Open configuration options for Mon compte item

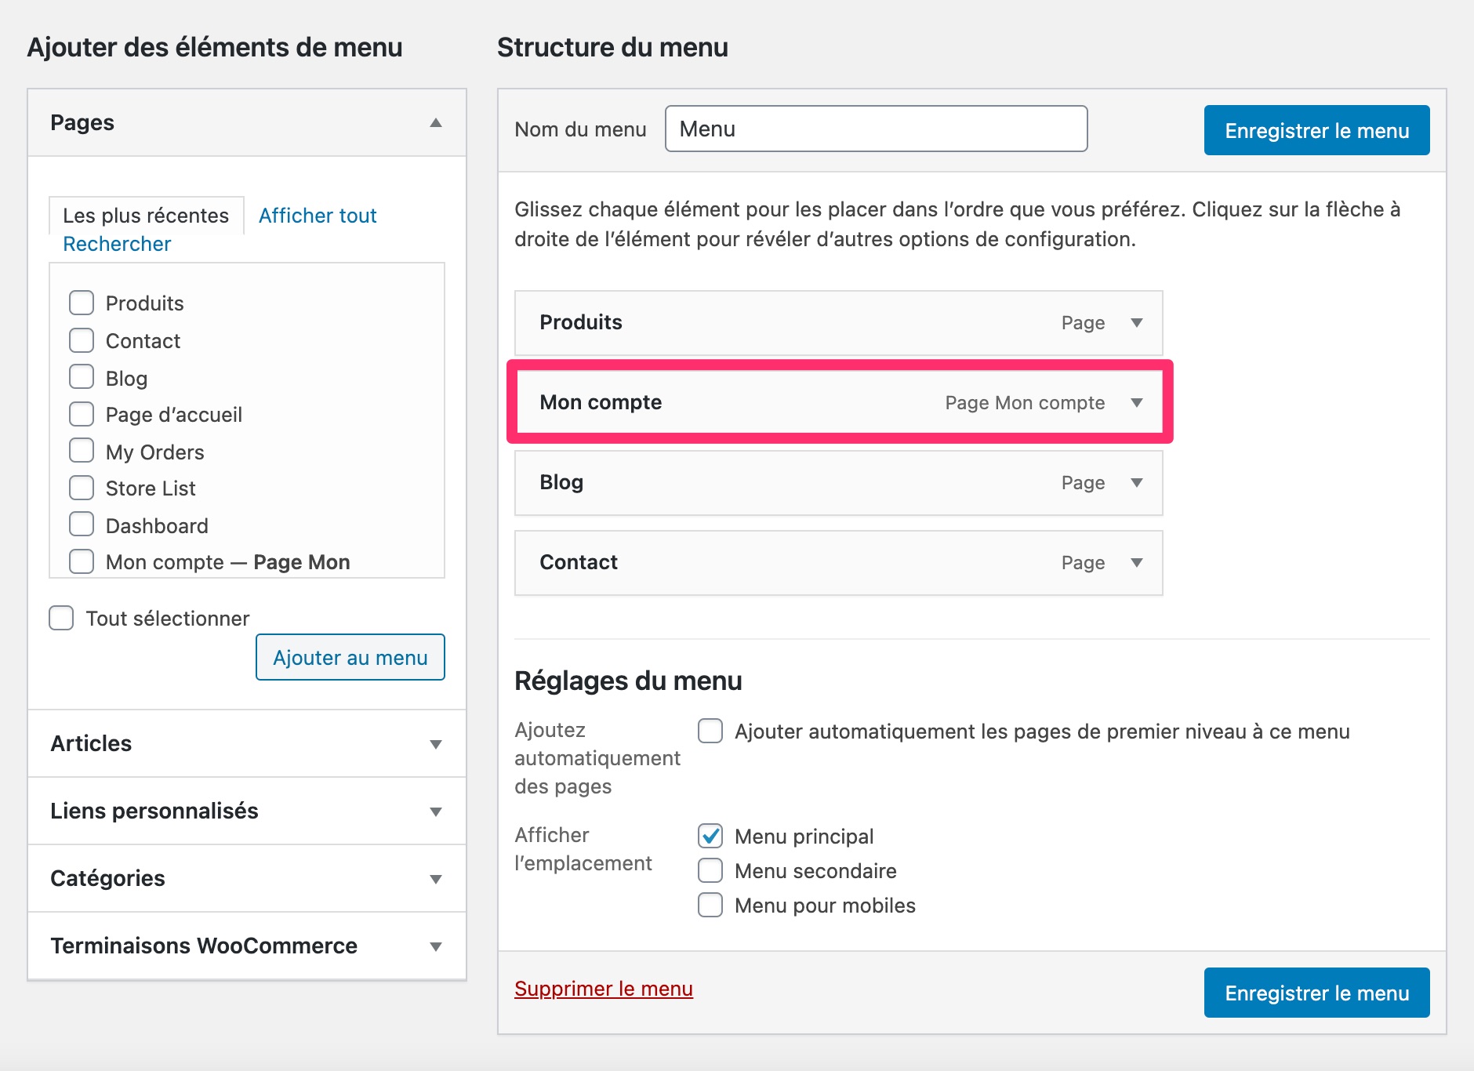tap(1137, 402)
